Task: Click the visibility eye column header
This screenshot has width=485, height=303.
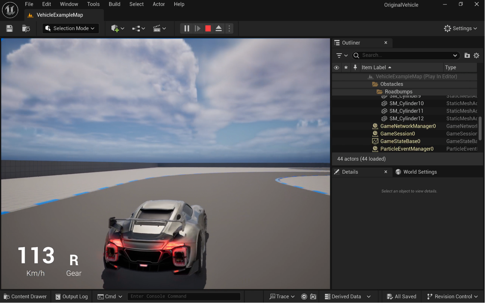Action: [x=336, y=68]
